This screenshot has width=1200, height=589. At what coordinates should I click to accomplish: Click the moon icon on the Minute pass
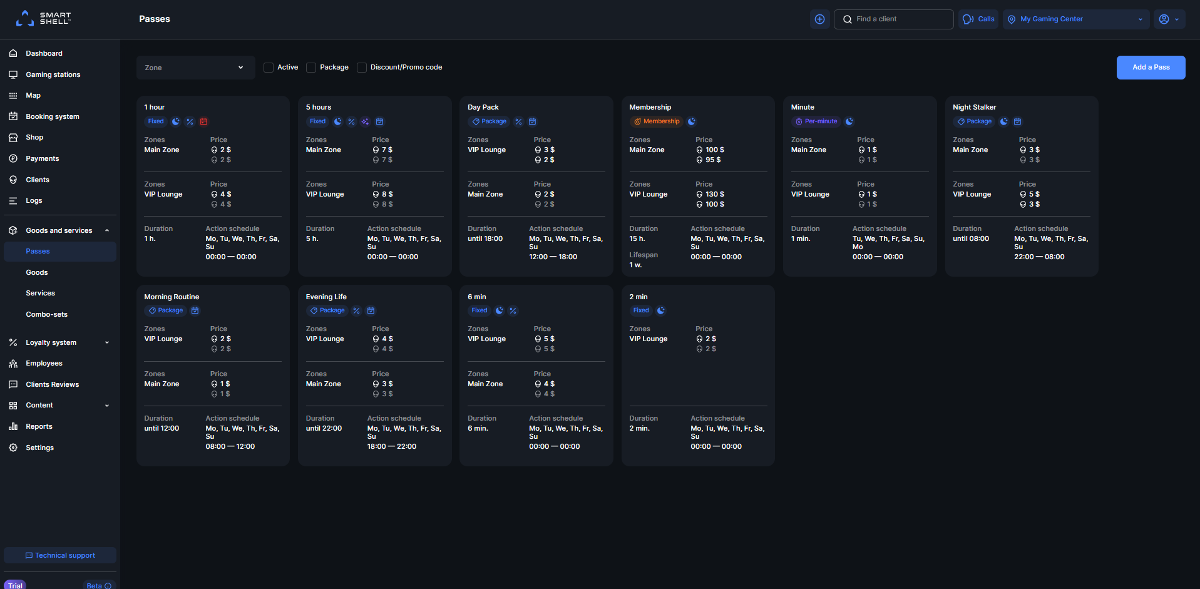point(849,121)
